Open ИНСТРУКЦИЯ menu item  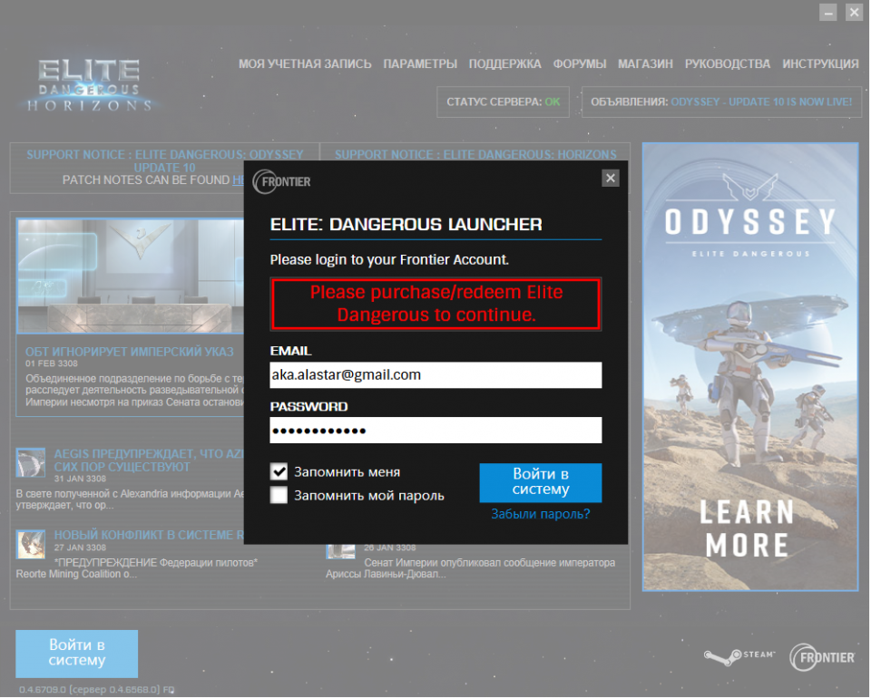(x=820, y=63)
